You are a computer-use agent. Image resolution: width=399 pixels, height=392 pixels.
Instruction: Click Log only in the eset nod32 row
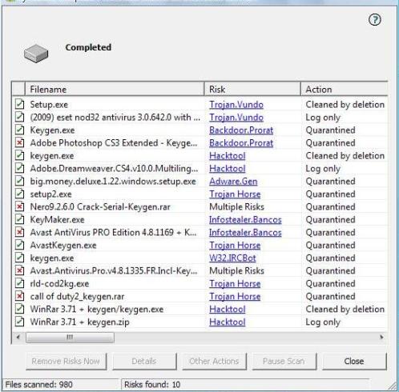coord(323,118)
